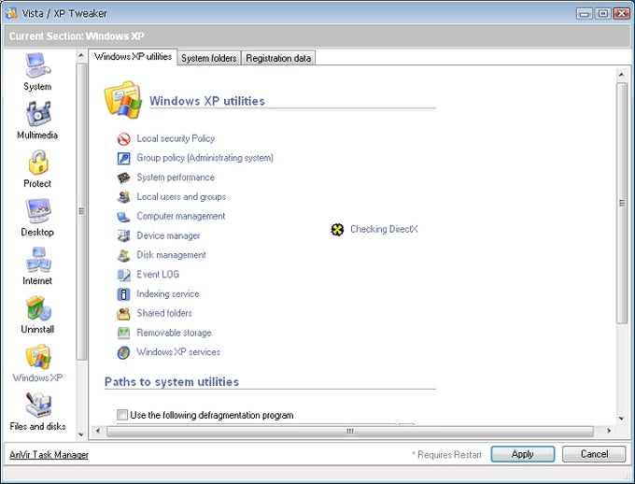Click horizontal scrollbar left arrow
The image size is (635, 484).
pos(98,431)
